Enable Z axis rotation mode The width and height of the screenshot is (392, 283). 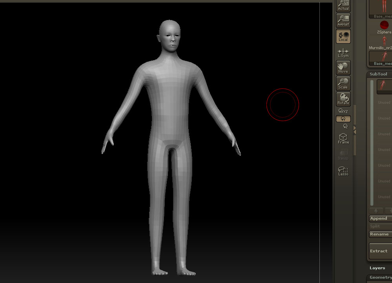pyautogui.click(x=345, y=126)
